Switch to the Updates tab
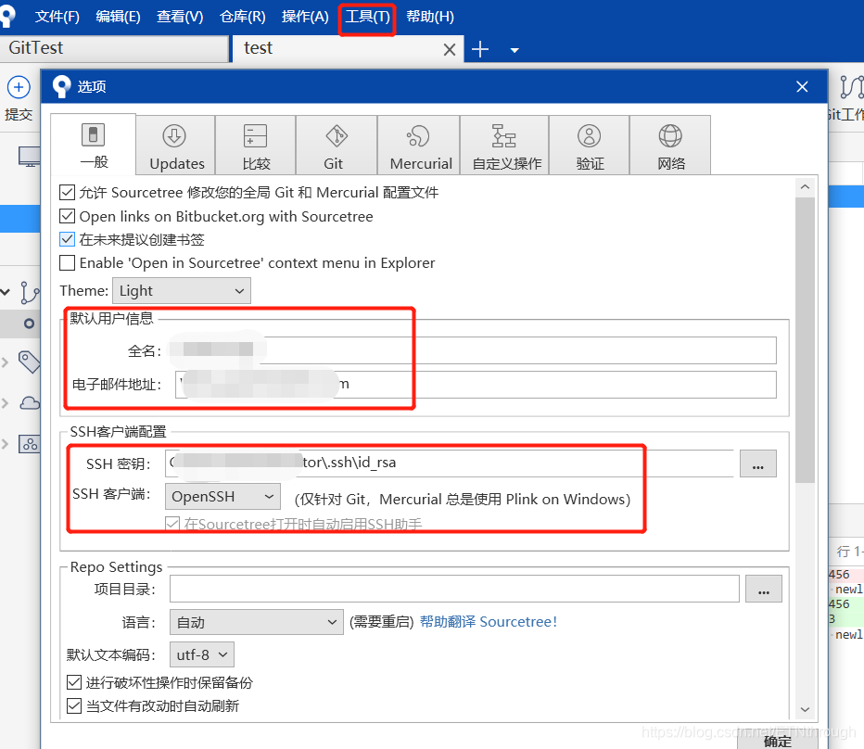The height and width of the screenshot is (749, 864). tap(176, 146)
